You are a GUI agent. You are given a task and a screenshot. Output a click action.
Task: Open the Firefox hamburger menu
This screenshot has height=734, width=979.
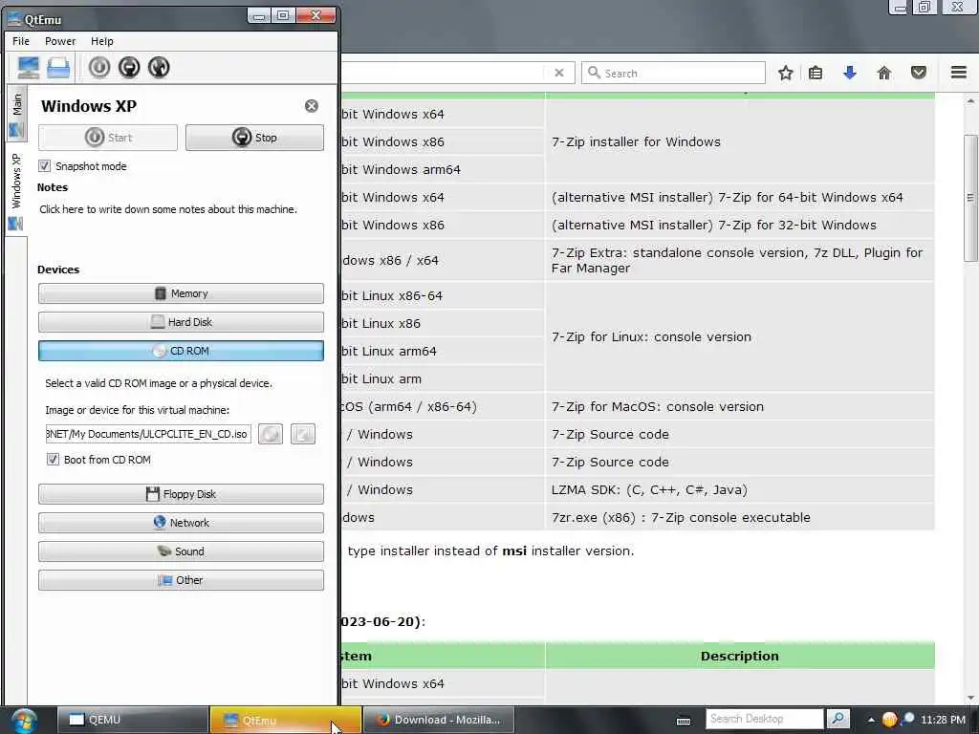pos(959,73)
